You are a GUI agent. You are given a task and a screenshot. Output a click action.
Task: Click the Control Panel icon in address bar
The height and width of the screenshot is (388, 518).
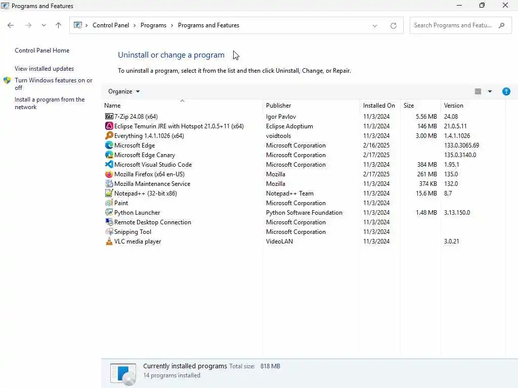coord(77,25)
